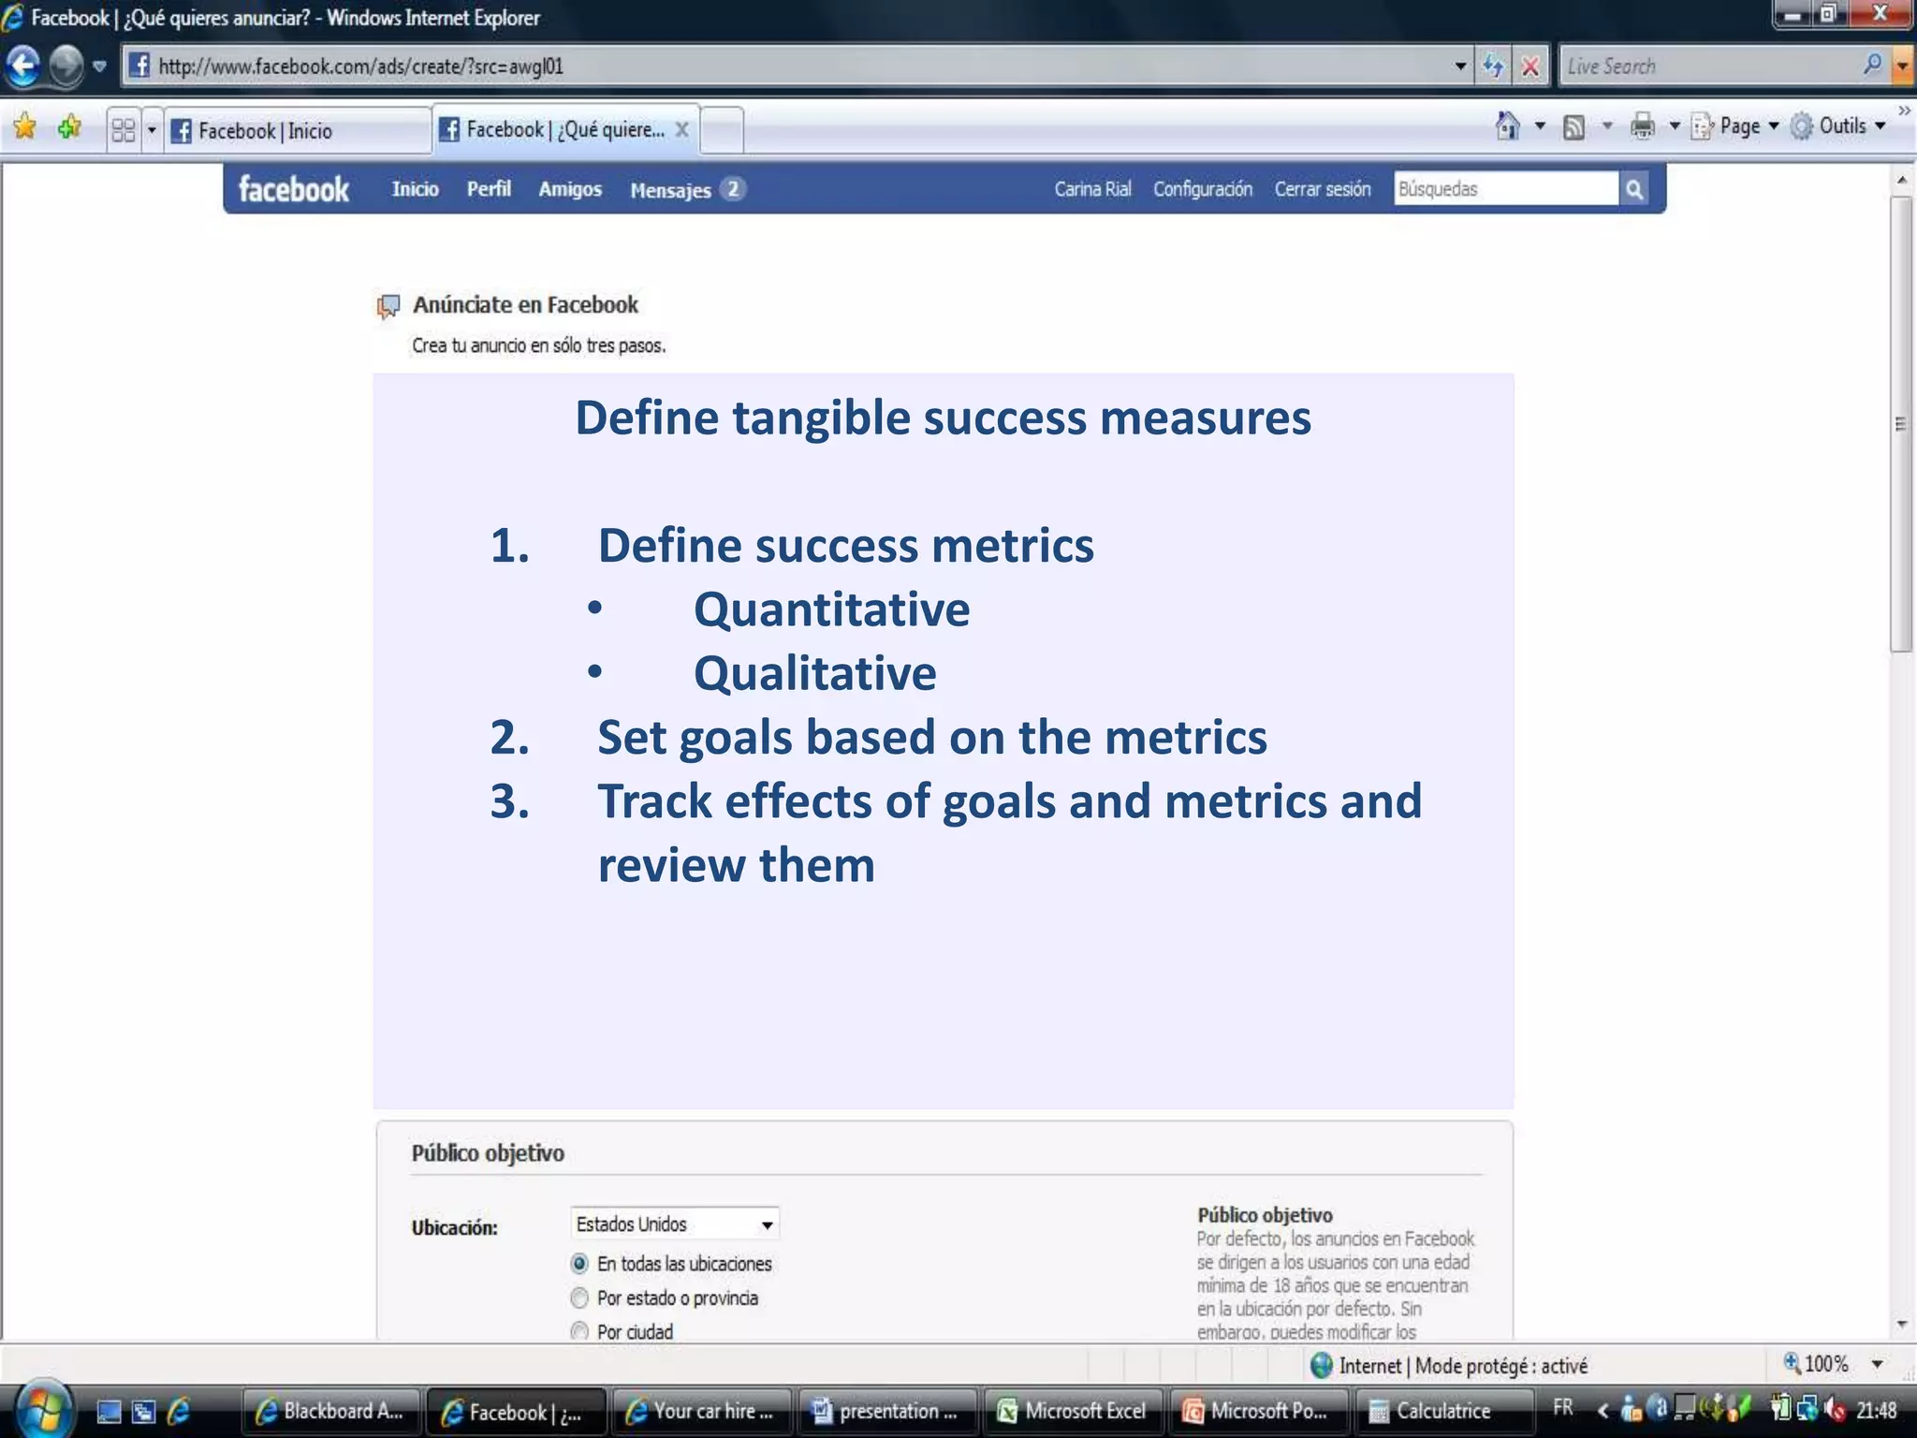Click the Home toolbar icon
The width and height of the screenshot is (1917, 1438).
tap(1507, 125)
